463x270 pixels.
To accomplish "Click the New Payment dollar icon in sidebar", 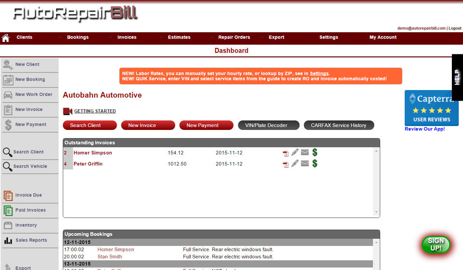I will (x=8, y=125).
